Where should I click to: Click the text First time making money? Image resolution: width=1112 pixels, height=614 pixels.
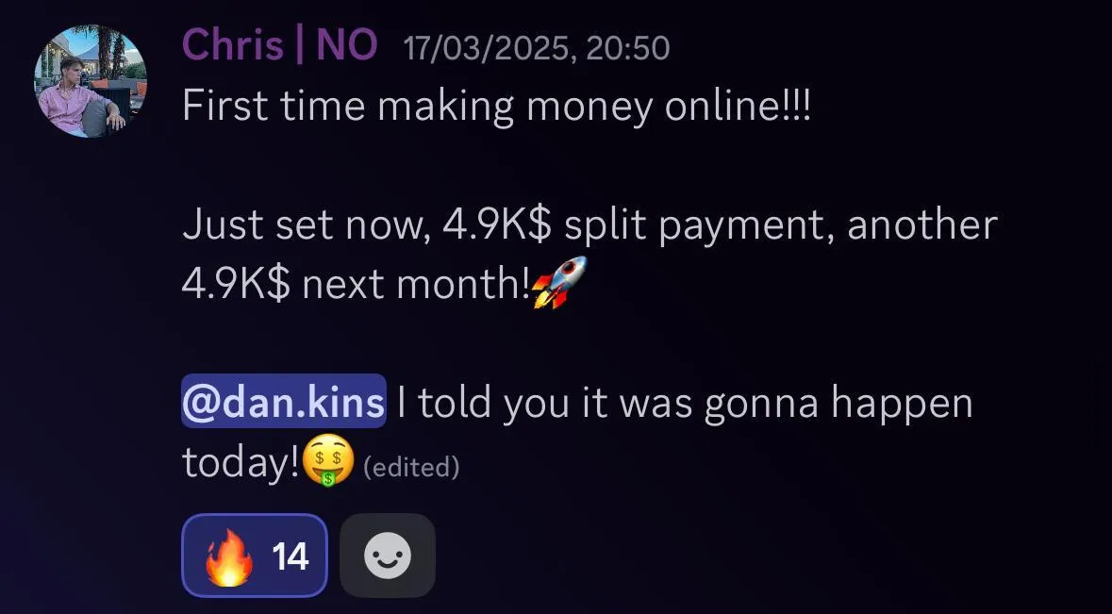[x=420, y=107]
